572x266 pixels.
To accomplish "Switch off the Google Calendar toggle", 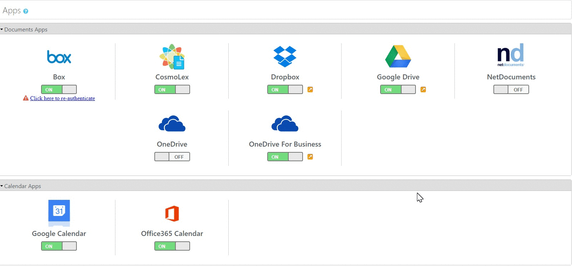I will pyautogui.click(x=59, y=246).
